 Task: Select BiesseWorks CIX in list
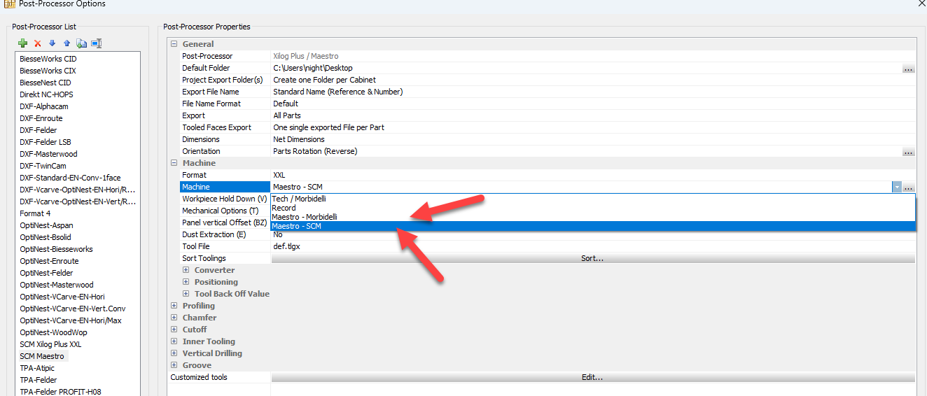click(x=48, y=71)
